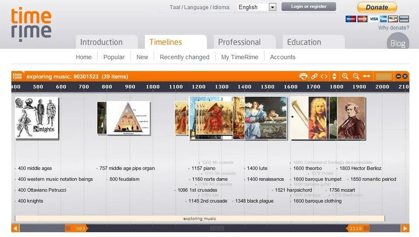419x237 pixels.
Task: Select the 1348 black plague event
Action: point(254,201)
